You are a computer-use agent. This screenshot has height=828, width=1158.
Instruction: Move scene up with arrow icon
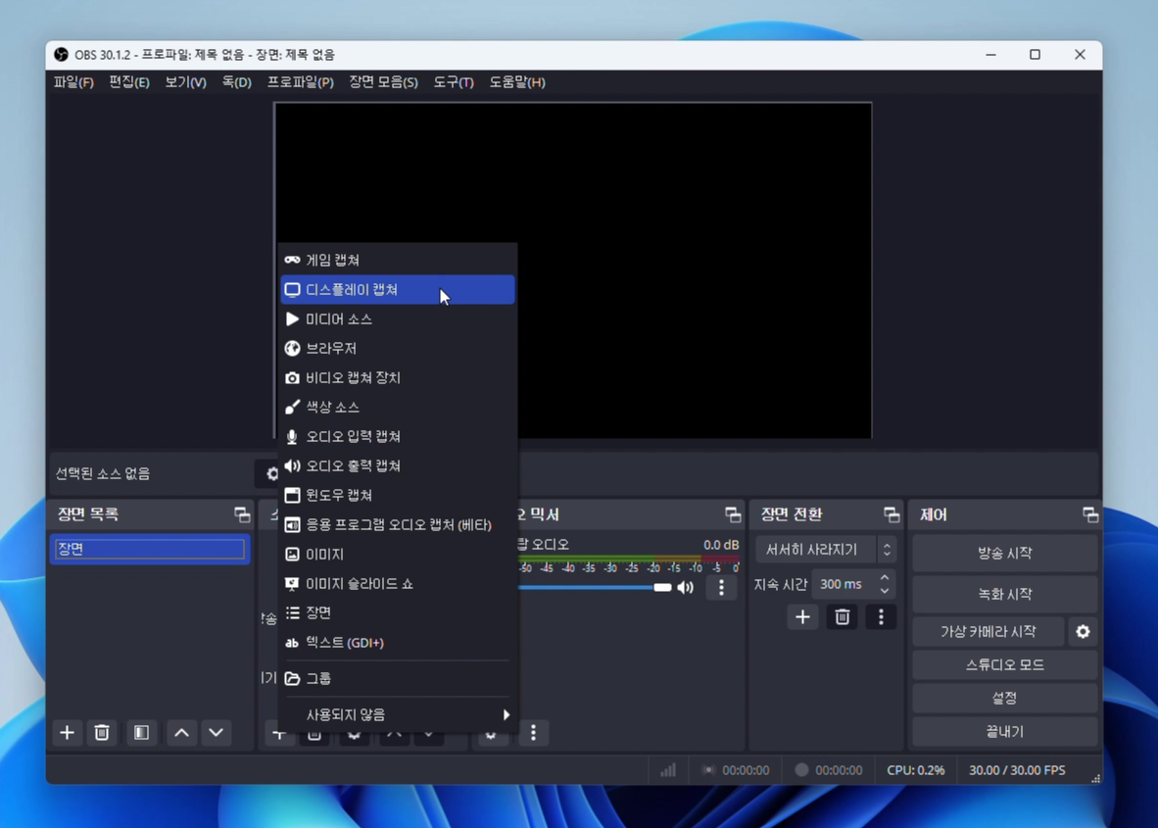click(x=181, y=733)
